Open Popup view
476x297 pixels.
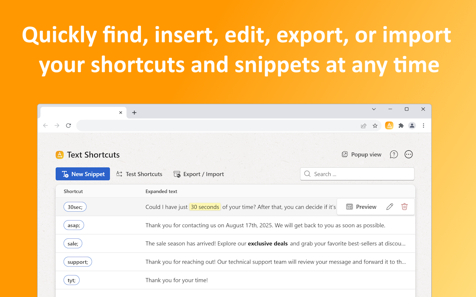click(361, 154)
